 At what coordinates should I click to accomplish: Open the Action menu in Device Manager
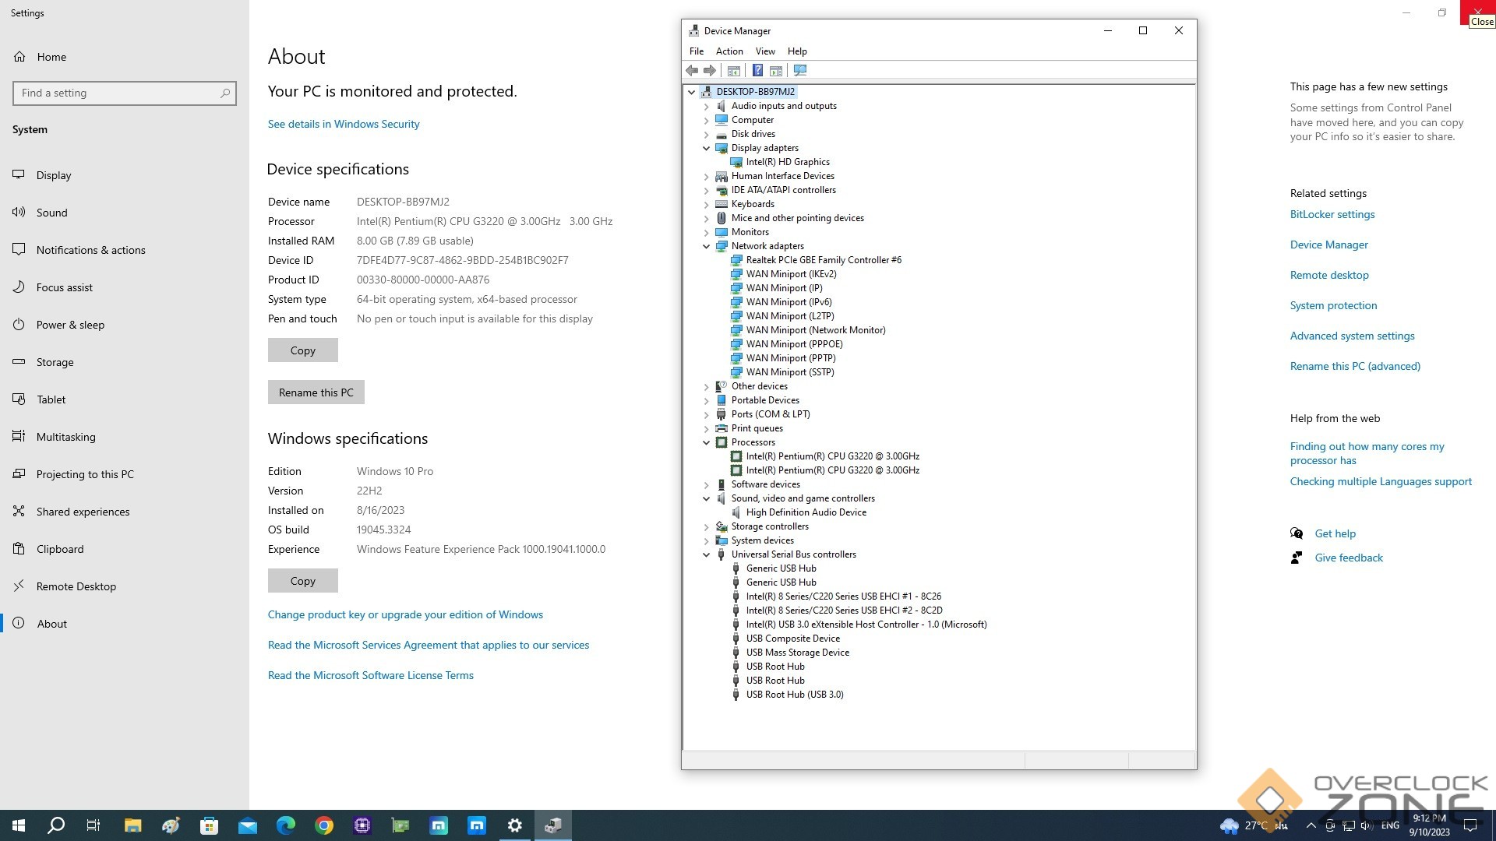click(729, 51)
